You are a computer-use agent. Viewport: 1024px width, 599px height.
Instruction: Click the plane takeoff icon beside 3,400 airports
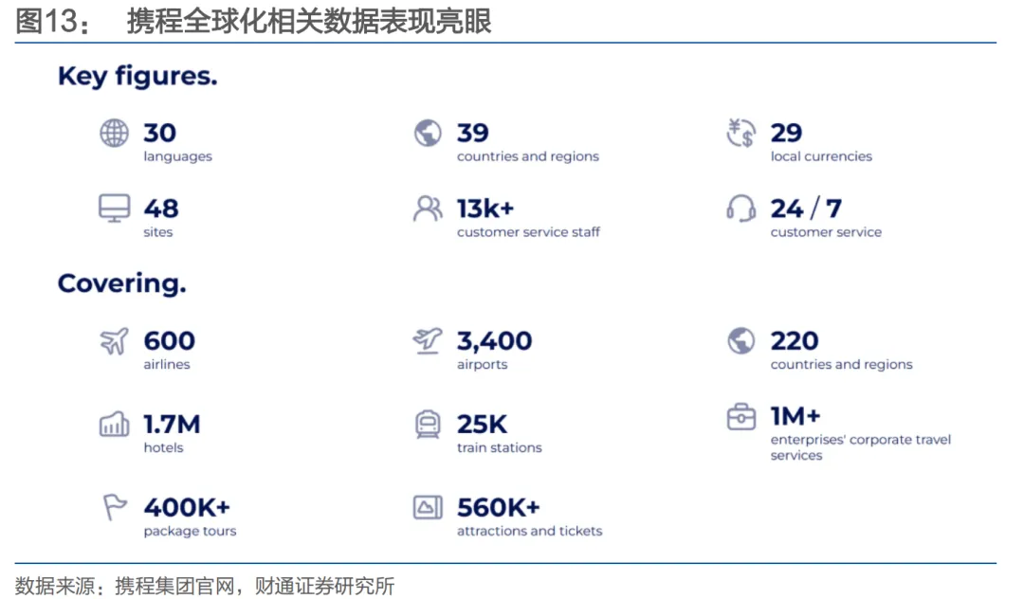point(428,340)
